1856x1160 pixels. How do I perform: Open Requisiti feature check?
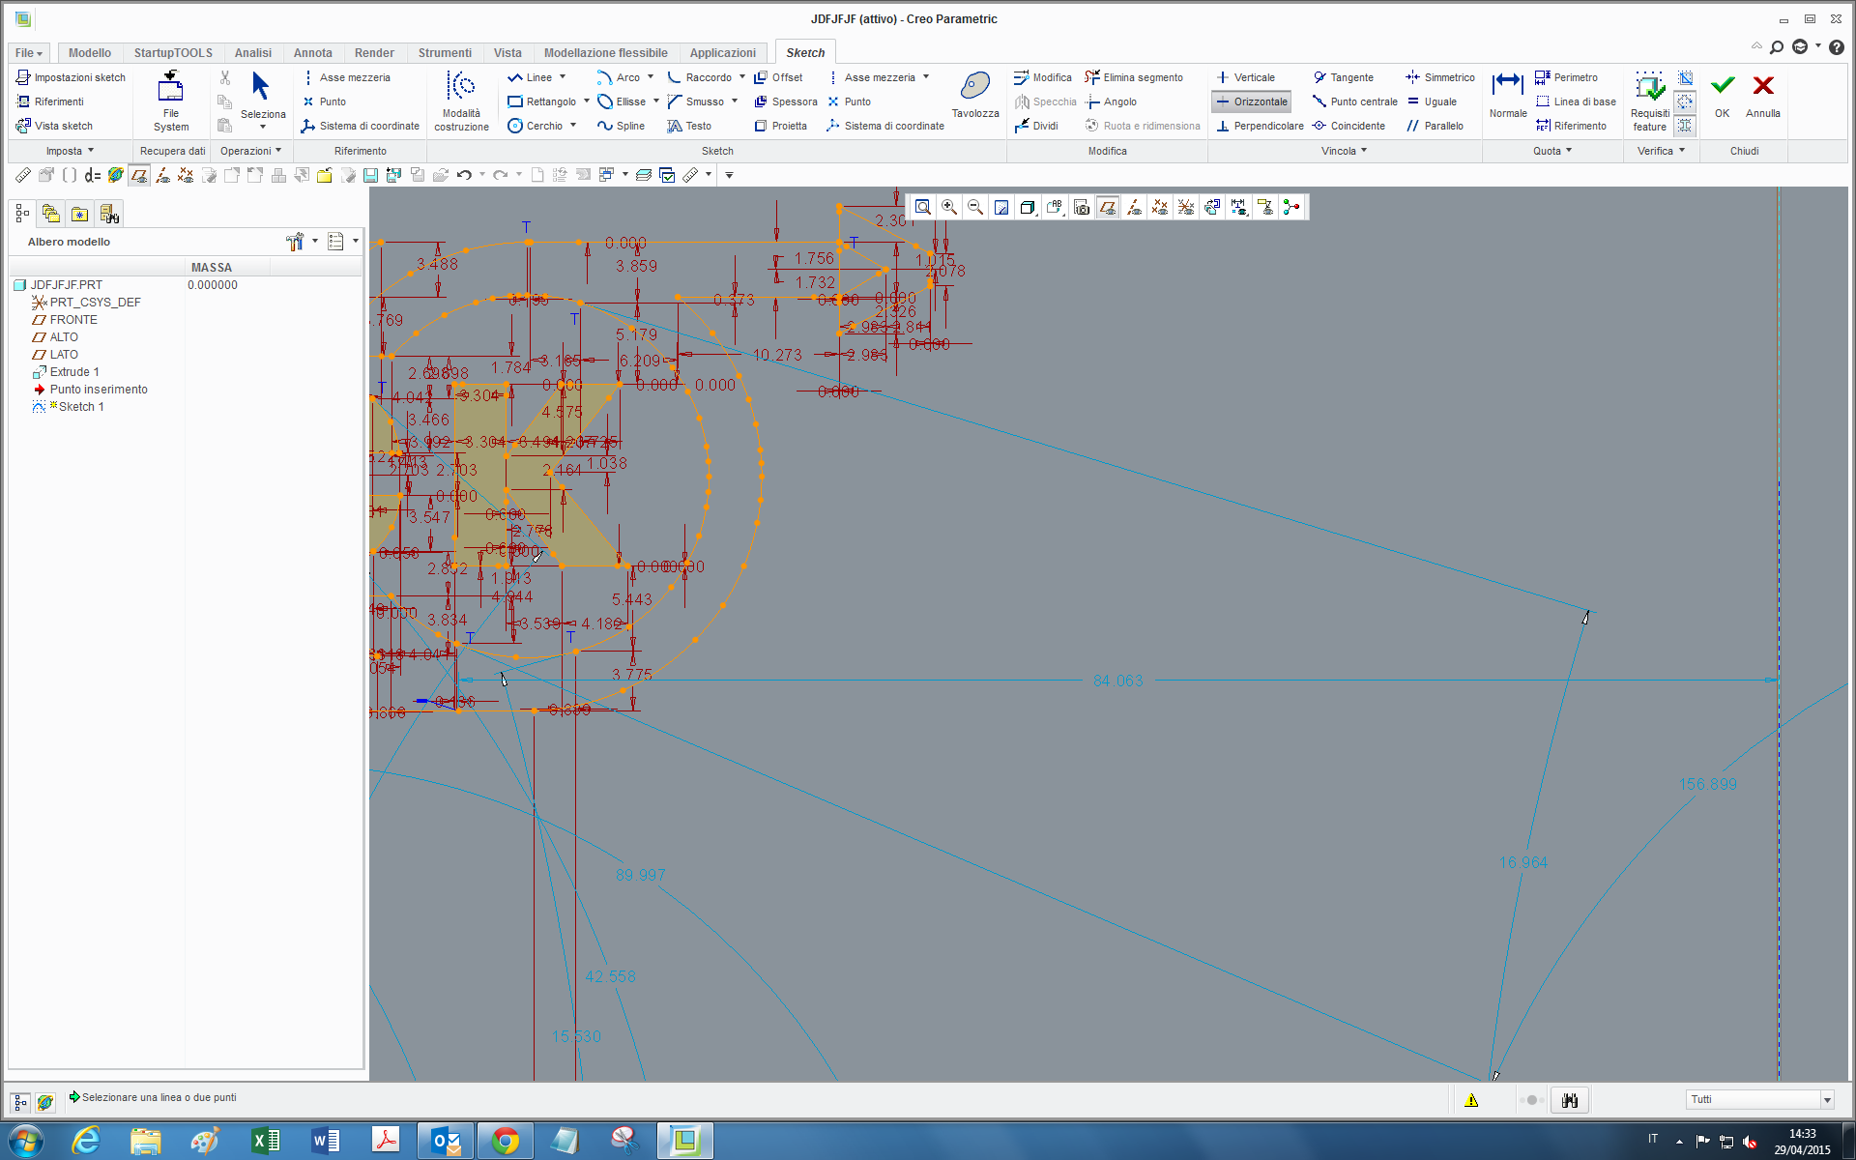[x=1650, y=101]
